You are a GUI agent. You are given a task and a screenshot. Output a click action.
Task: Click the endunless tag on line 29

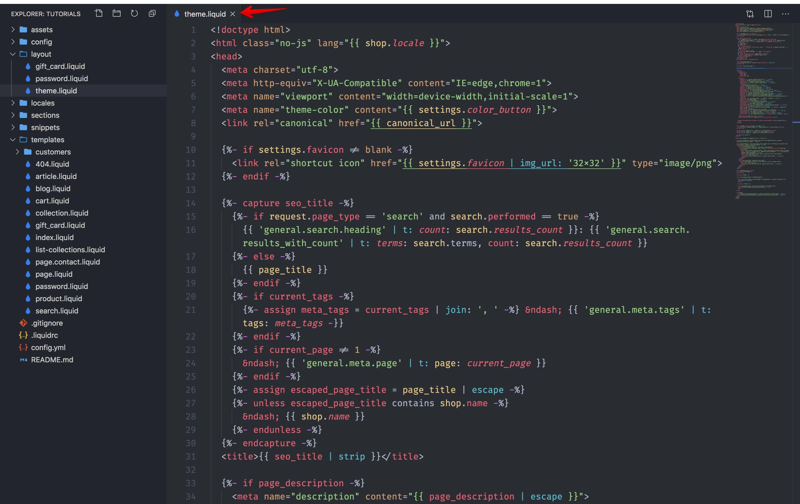tap(277, 430)
